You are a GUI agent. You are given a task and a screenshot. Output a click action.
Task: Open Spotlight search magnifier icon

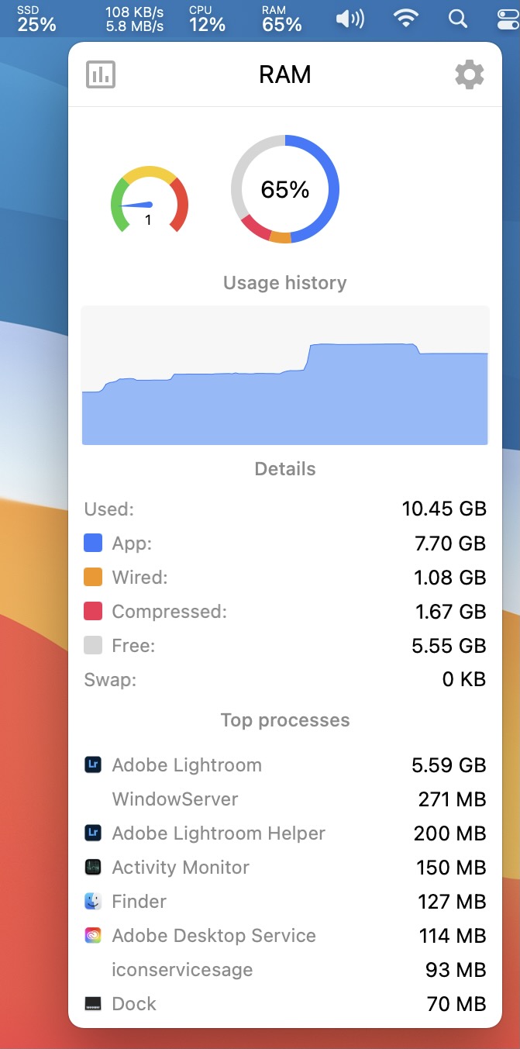458,19
